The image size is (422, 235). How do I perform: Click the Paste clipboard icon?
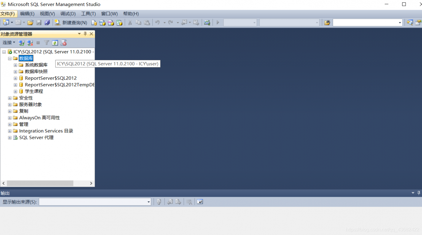[147, 22]
